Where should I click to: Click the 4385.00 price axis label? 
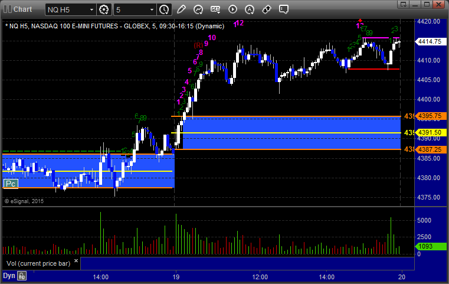429,158
